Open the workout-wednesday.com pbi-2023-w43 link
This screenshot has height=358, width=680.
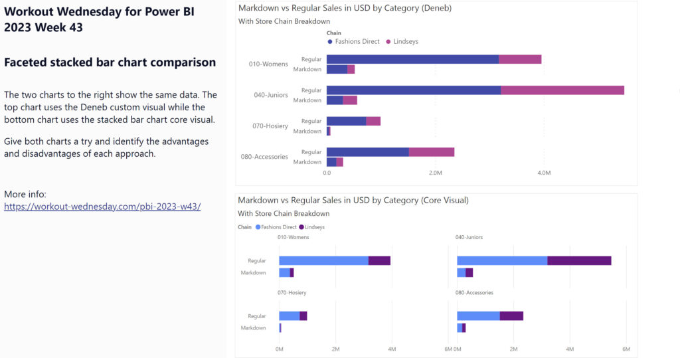102,207
